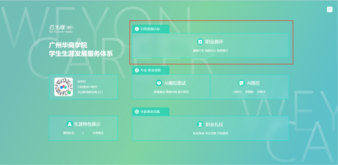The image size is (338, 165).
Task: Click the graduate icon beside 职业礼仪
Action: 200,124
